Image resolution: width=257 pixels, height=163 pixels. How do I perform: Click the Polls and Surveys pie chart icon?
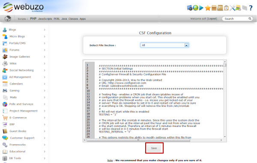5,104
